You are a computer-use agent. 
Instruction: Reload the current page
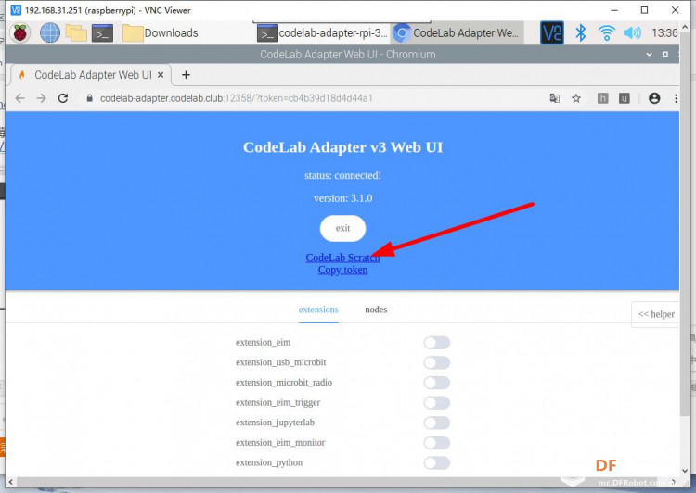(63, 98)
